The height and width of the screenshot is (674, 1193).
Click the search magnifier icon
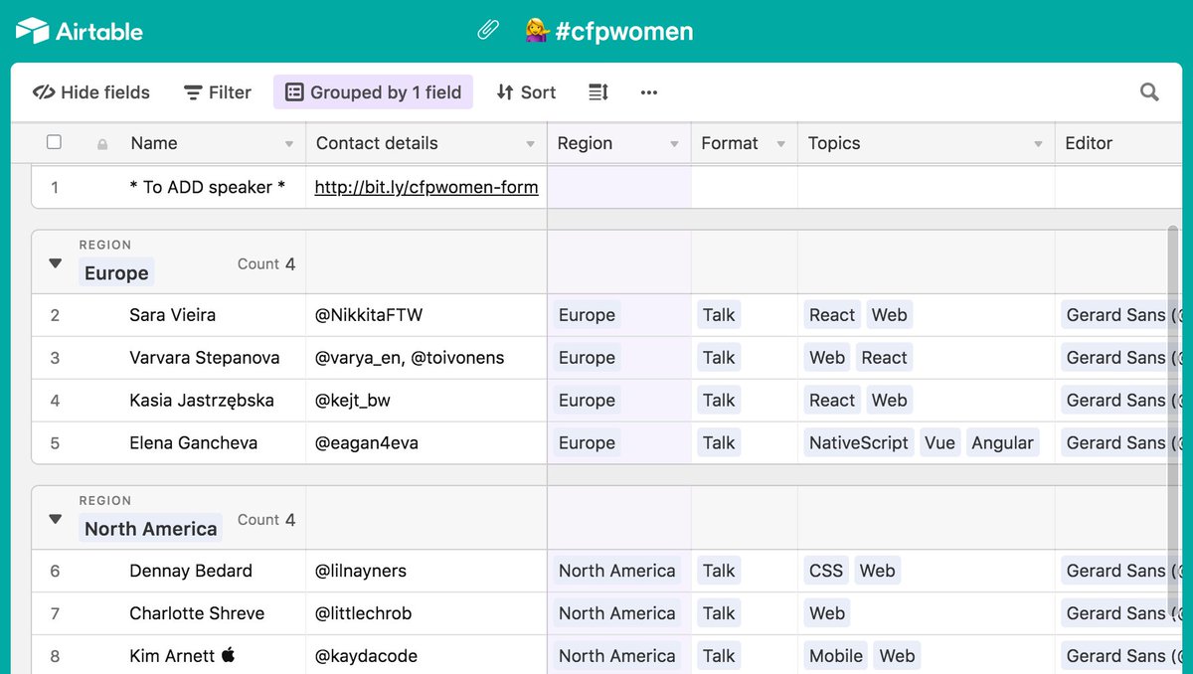pyautogui.click(x=1149, y=92)
